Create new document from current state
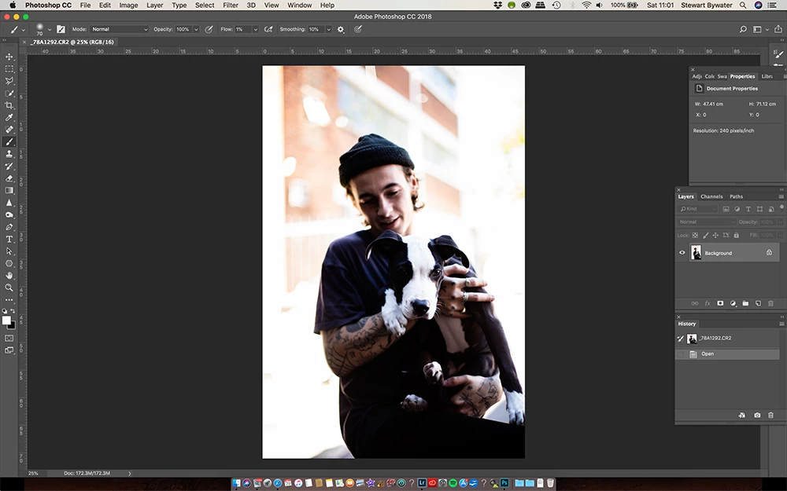Screen dimensions: 787x491 (742, 415)
